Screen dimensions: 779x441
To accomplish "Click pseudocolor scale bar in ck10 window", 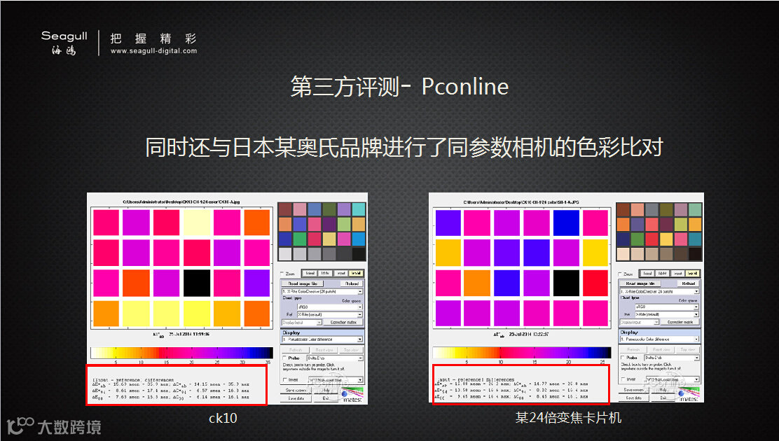I will 181,353.
